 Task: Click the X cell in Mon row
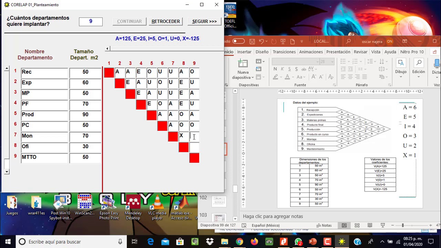coord(183,136)
